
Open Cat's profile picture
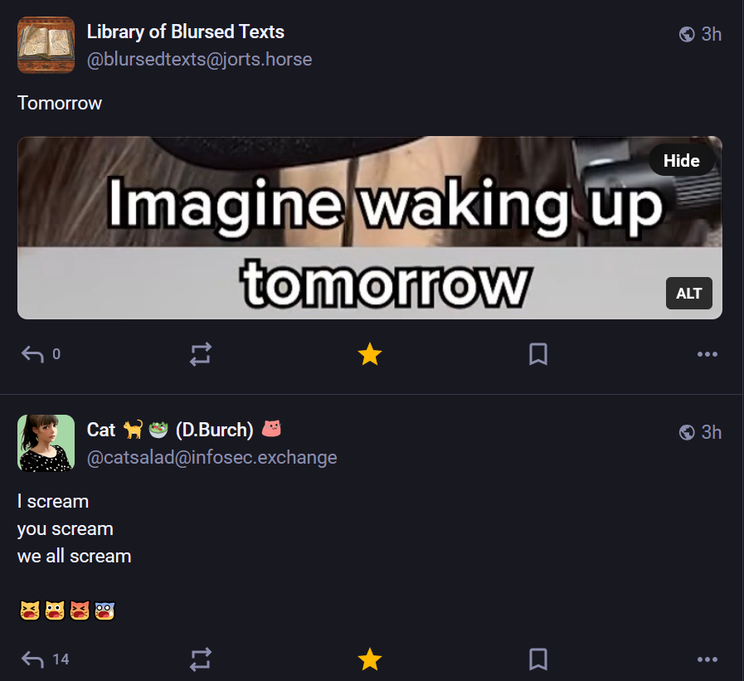(46, 443)
